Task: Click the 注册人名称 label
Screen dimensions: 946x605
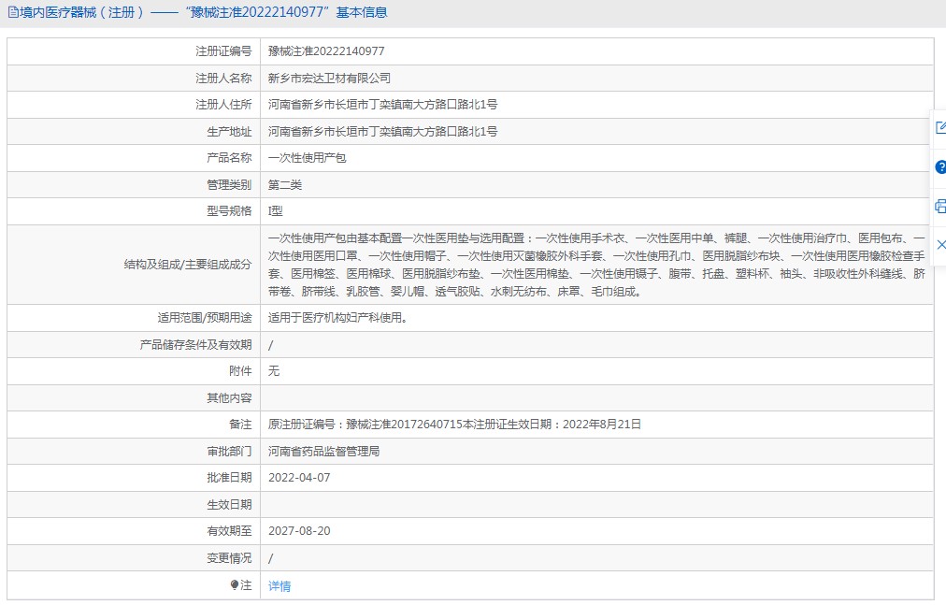Action: tap(223, 78)
